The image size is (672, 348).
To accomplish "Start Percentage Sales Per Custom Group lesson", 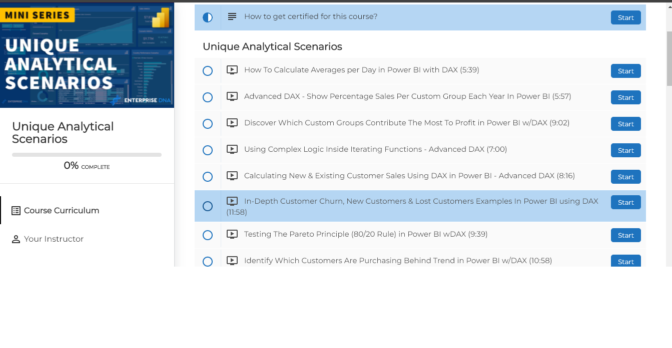I will [625, 97].
